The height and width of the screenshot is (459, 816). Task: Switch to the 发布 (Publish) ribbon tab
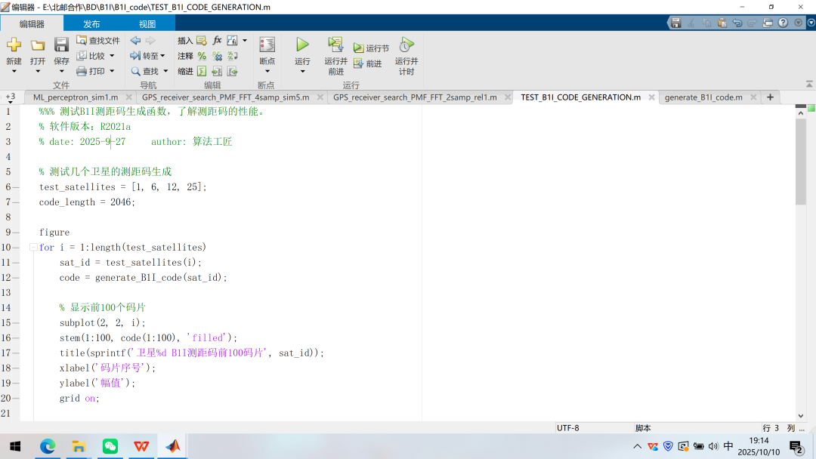tap(91, 24)
